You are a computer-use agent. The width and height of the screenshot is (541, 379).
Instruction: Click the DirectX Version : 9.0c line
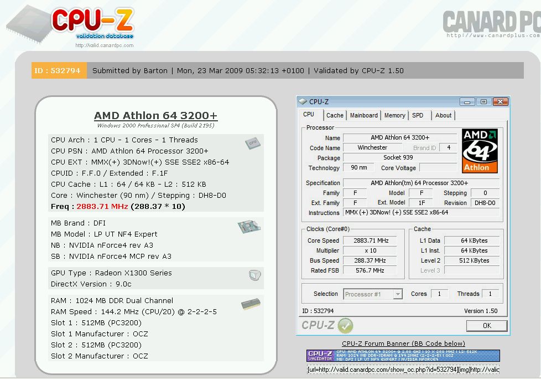tap(91, 284)
